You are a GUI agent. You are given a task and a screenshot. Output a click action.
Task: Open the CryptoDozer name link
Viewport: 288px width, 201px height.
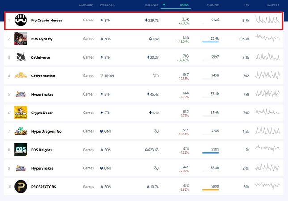(42, 113)
